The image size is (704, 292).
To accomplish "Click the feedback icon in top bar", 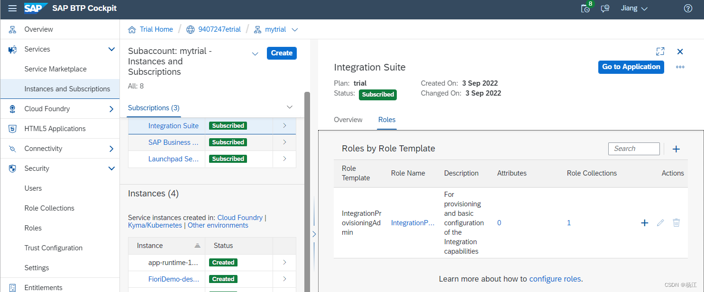I will pos(605,9).
